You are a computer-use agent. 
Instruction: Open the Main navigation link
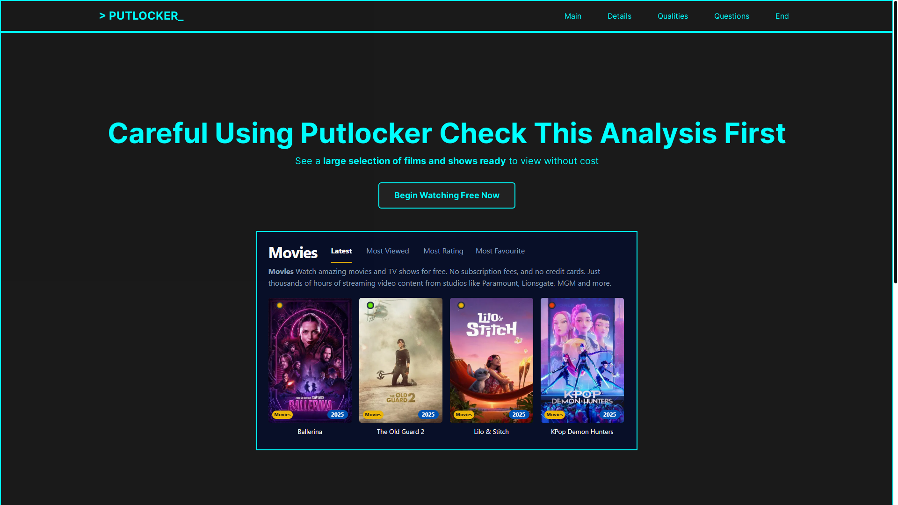(572, 16)
